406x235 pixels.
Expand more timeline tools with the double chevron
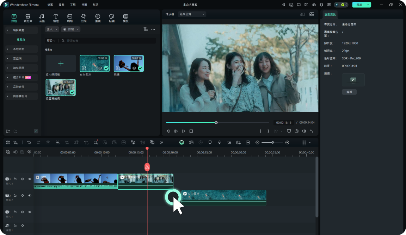[161, 142]
